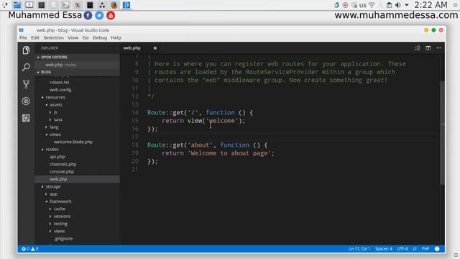Click the editor vertical scrollbar
This screenshot has width=460, height=259.
coord(443,132)
